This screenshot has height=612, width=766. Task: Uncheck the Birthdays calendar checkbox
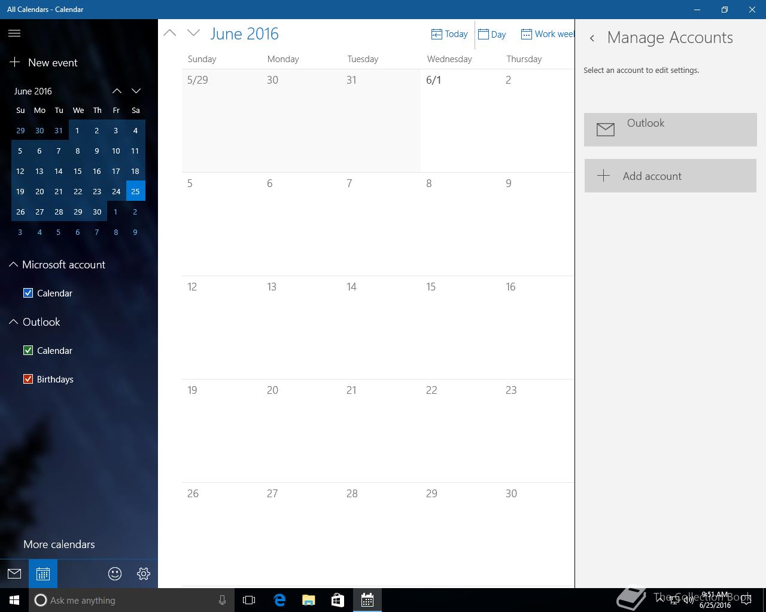[28, 379]
